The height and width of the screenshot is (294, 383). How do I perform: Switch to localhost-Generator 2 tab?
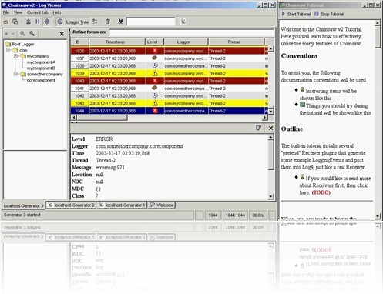(x=71, y=205)
